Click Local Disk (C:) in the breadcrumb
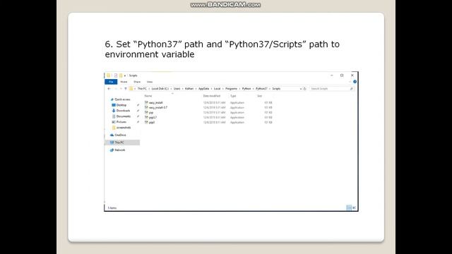This screenshot has height=254, width=452. pyautogui.click(x=160, y=89)
